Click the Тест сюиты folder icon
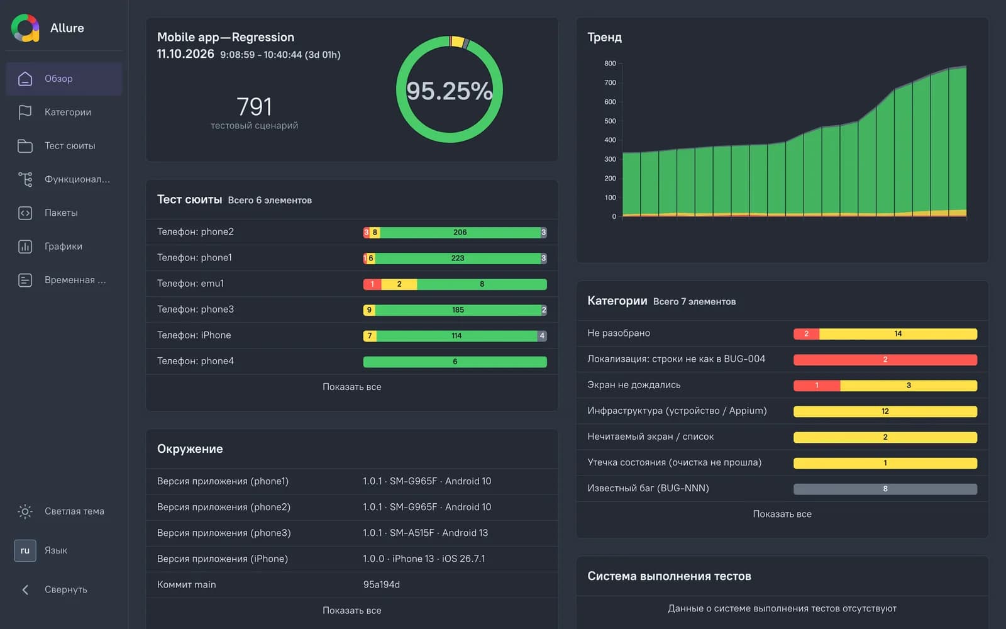This screenshot has width=1006, height=629. pos(25,146)
